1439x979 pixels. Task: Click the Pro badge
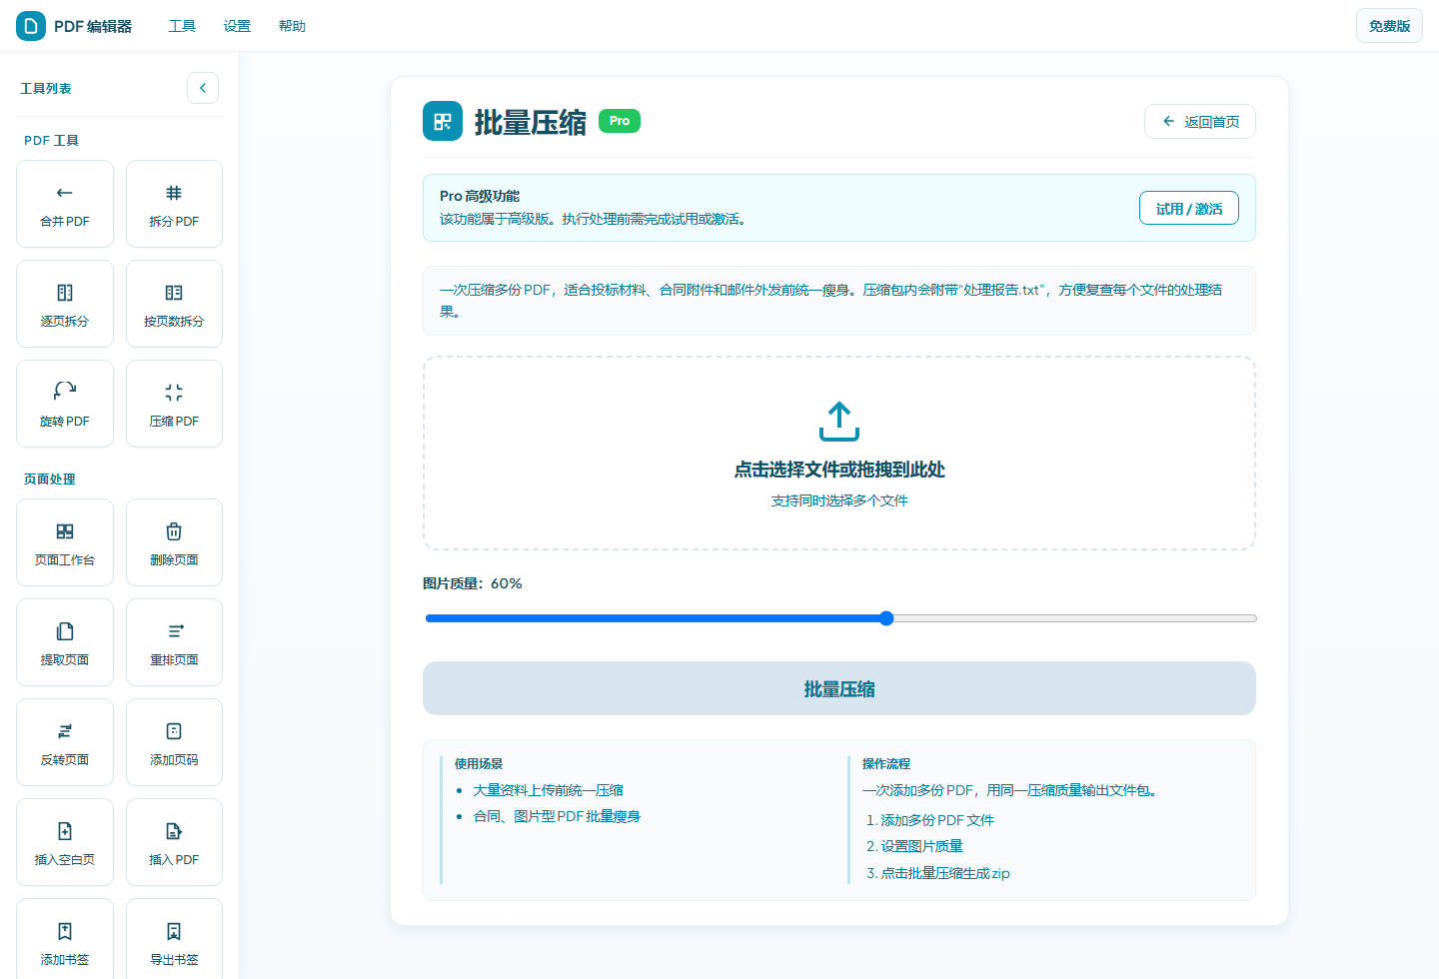click(x=620, y=121)
